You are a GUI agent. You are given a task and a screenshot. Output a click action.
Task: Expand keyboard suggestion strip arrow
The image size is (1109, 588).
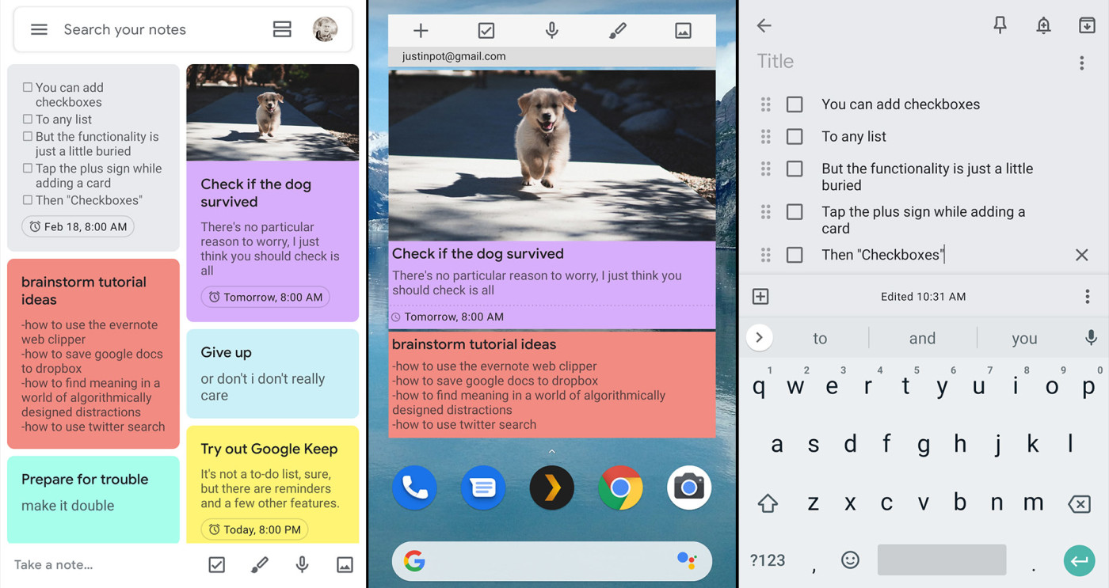[759, 338]
